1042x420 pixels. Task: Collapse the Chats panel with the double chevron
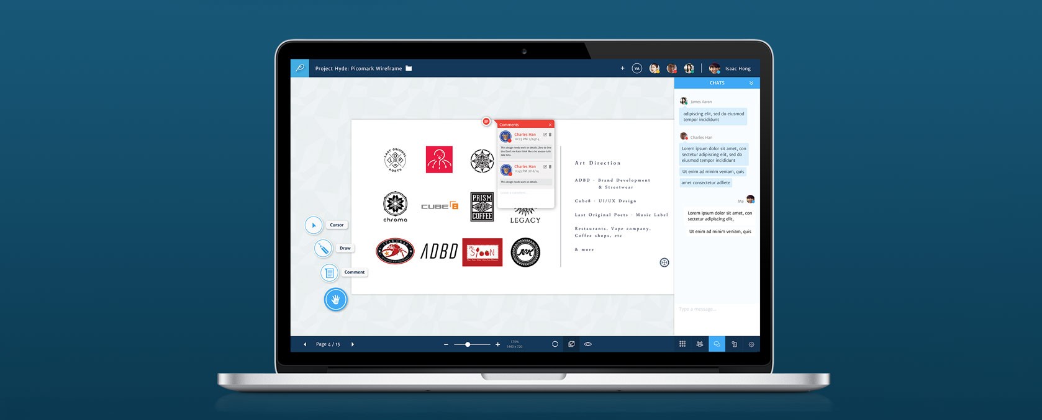751,83
